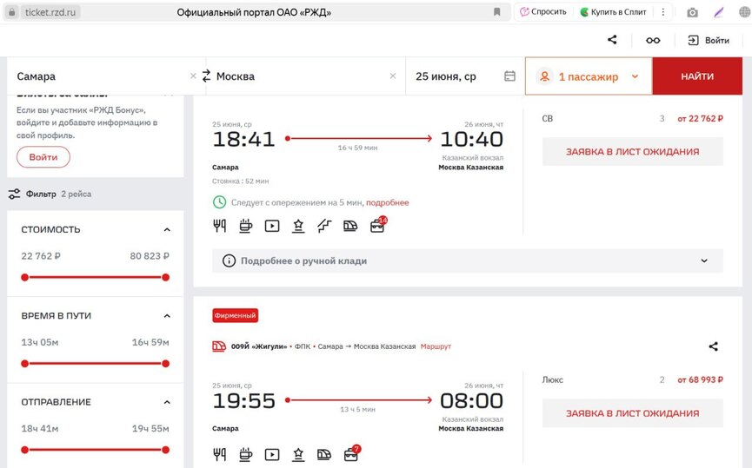Adjust latest departure handle 19ч 55м
Viewport: 752px width, 468px height.
click(x=165, y=450)
